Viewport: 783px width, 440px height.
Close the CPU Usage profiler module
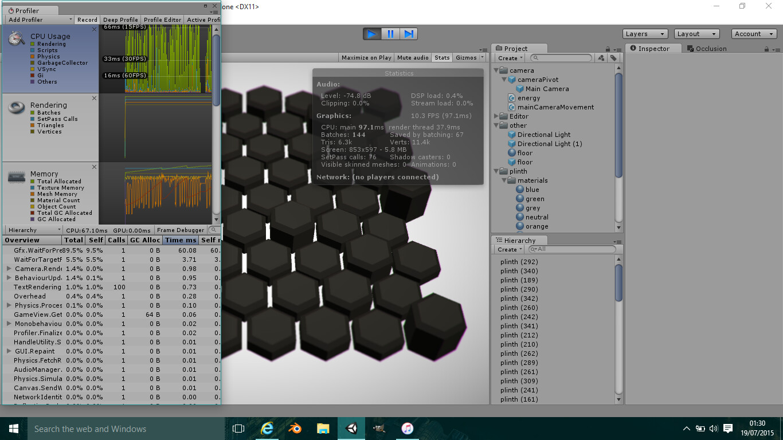point(95,30)
